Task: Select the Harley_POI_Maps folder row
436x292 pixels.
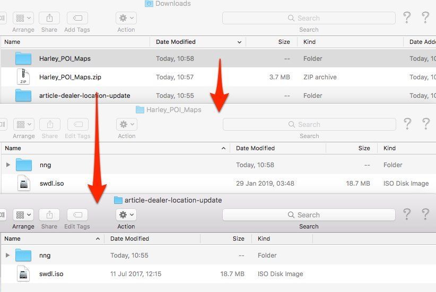Action: click(65, 59)
